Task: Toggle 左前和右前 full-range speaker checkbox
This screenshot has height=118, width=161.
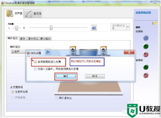Action: 12,92
